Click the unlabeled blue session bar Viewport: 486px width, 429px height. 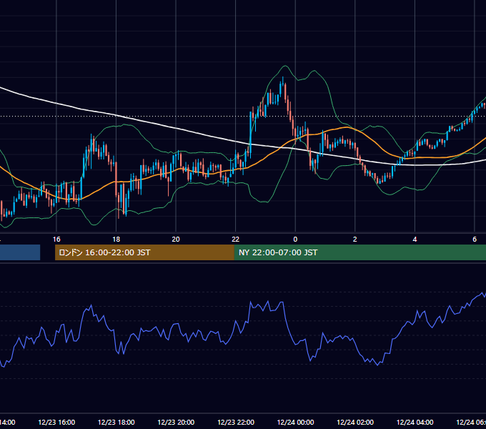(x=20, y=252)
